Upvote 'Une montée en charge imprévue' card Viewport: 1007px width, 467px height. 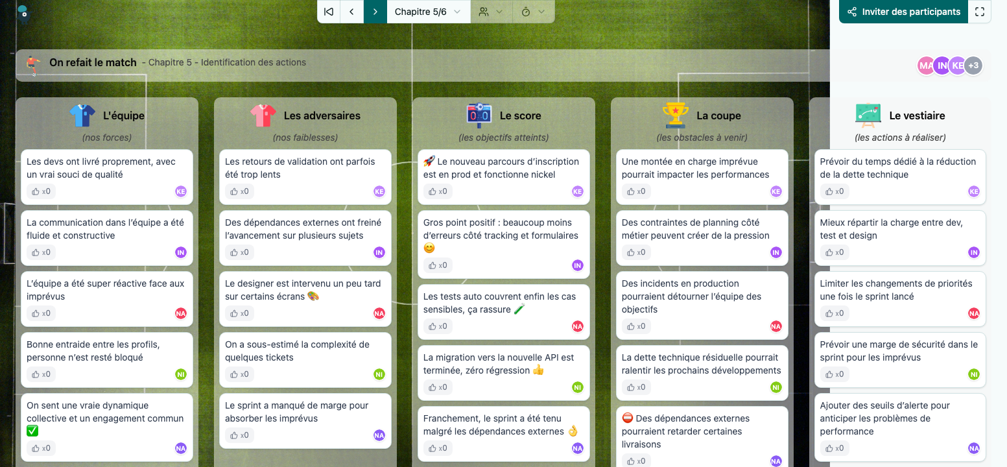(x=635, y=191)
